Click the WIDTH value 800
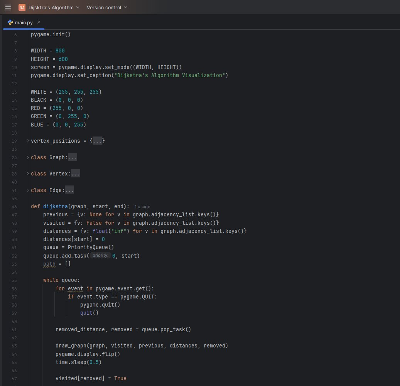400x386 pixels. coord(60,51)
